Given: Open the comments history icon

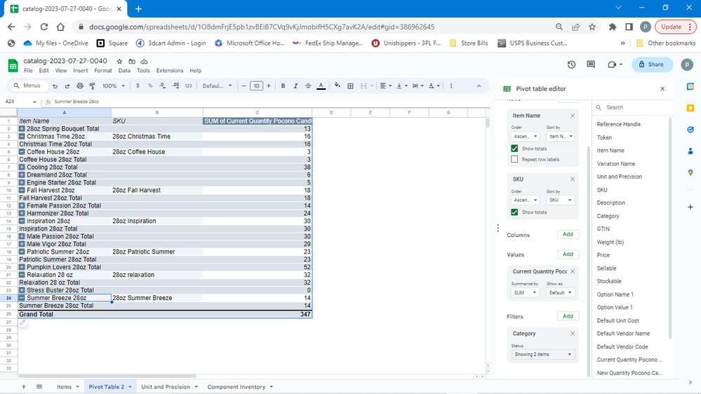Looking at the screenshot, I should [591, 64].
